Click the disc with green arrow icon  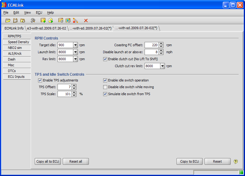coord(51,21)
